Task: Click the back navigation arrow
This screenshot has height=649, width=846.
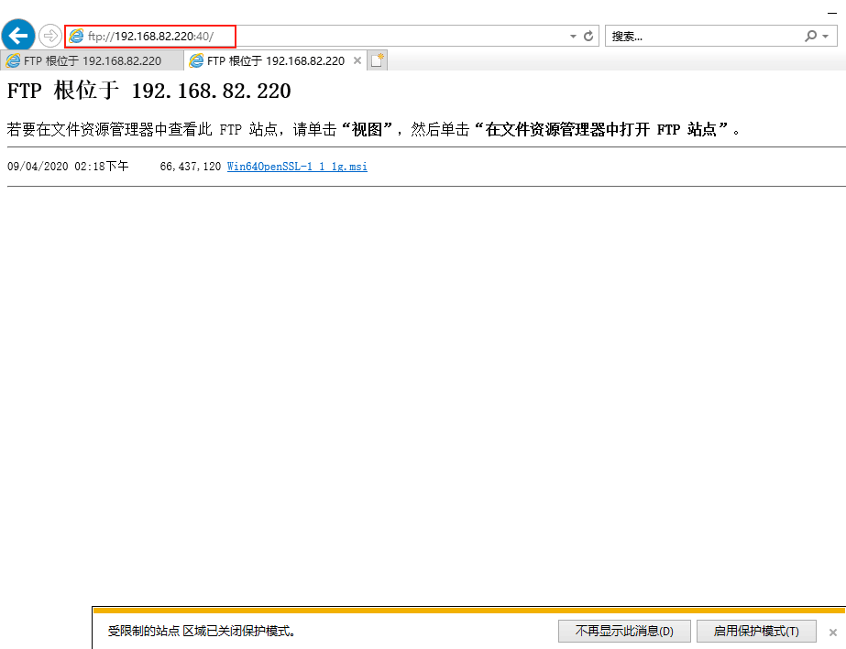Action: (17, 35)
